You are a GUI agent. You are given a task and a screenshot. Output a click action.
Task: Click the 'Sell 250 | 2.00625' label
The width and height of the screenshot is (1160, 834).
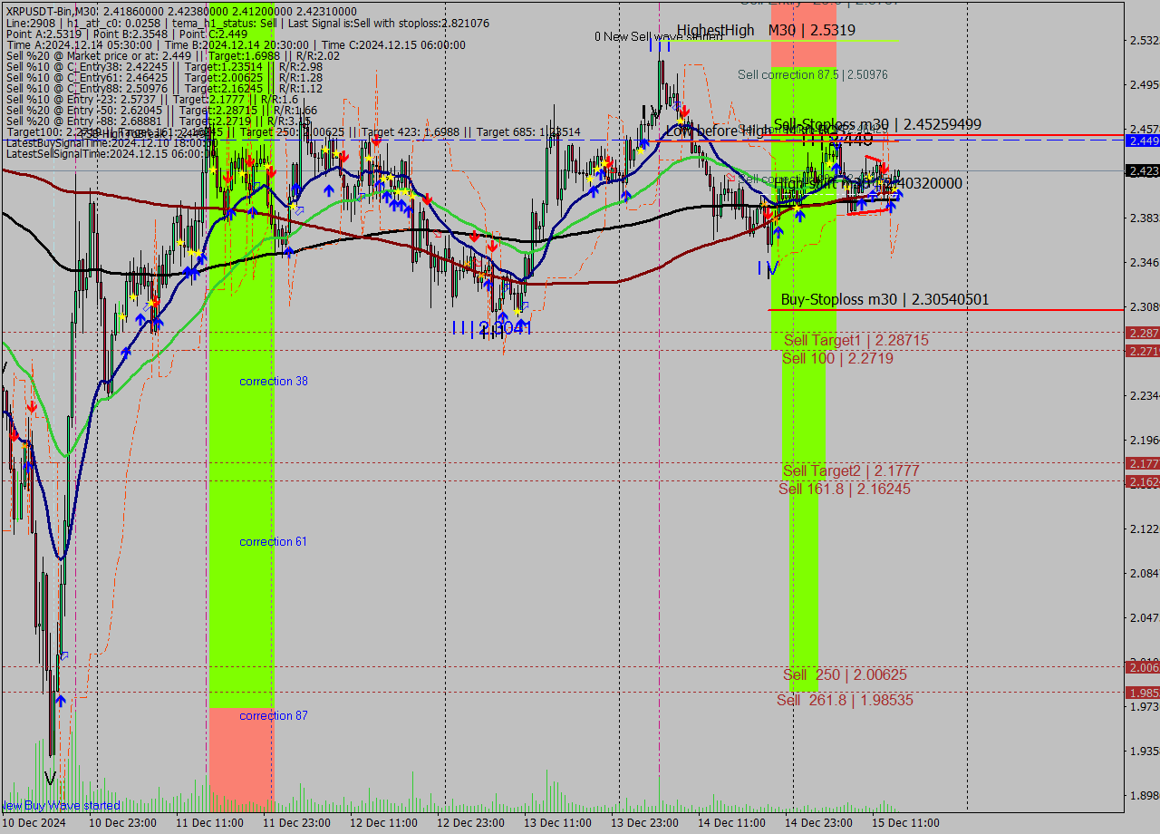coord(845,675)
